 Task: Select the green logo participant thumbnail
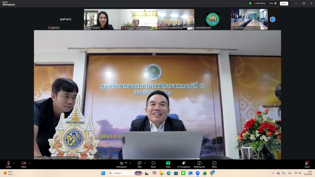coord(213,19)
